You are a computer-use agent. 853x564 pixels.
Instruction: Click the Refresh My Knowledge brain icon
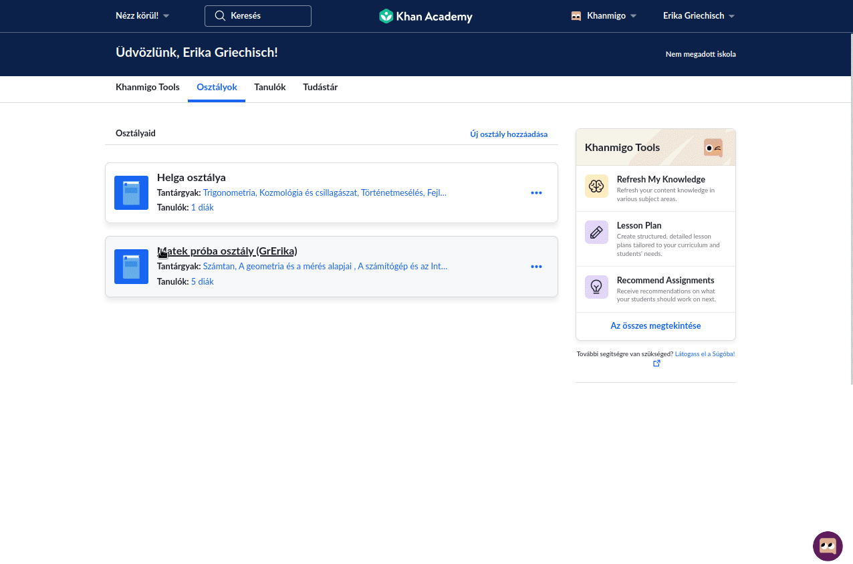pyautogui.click(x=596, y=186)
